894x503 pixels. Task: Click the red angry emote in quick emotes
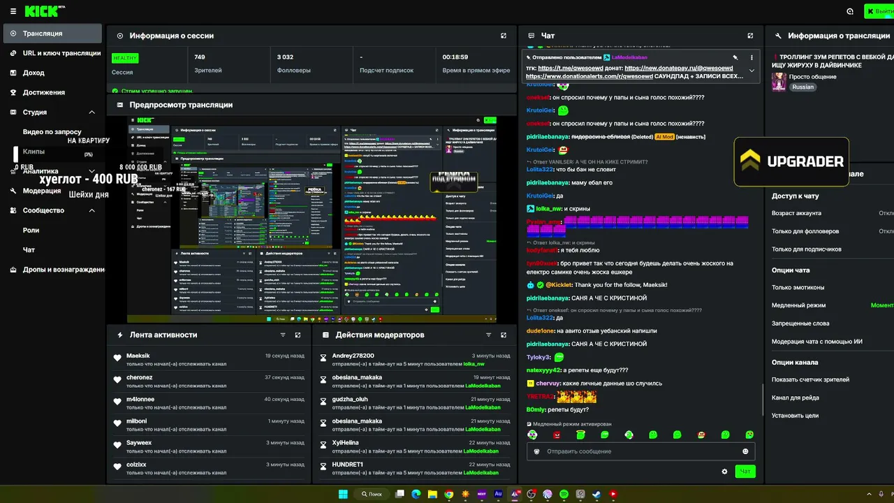point(557,435)
